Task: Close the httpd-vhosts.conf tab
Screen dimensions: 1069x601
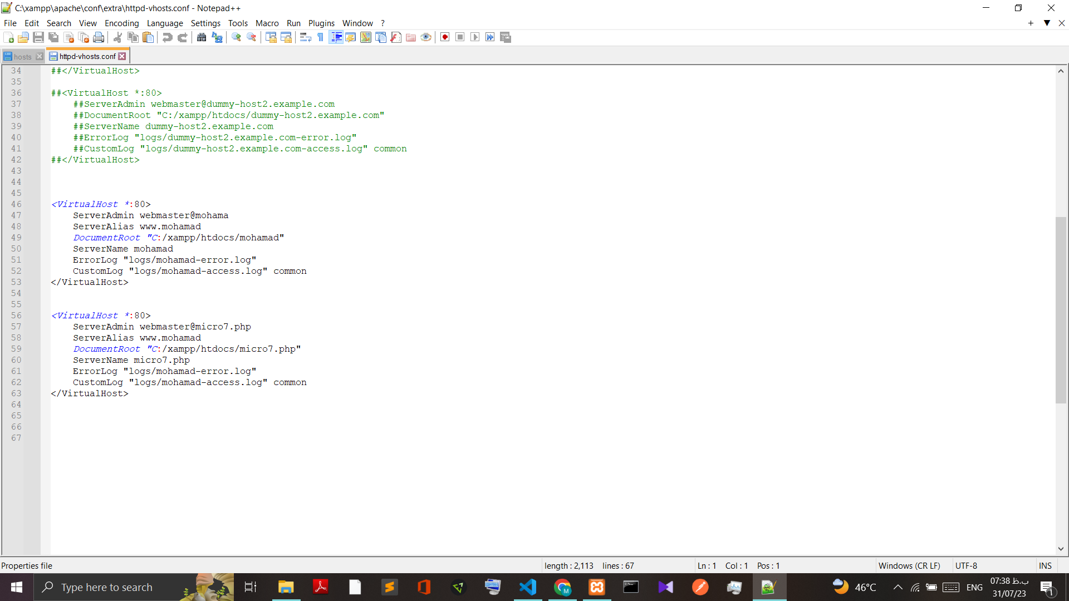Action: (122, 56)
